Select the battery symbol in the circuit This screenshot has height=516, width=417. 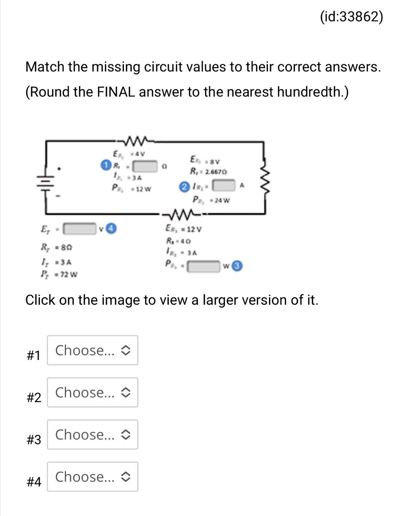(45, 183)
